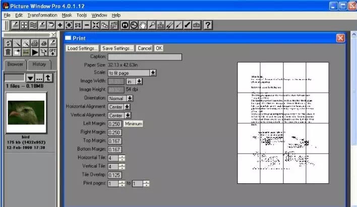
Task: Click the 1:1 actual size zoom icon
Action: [78, 25]
